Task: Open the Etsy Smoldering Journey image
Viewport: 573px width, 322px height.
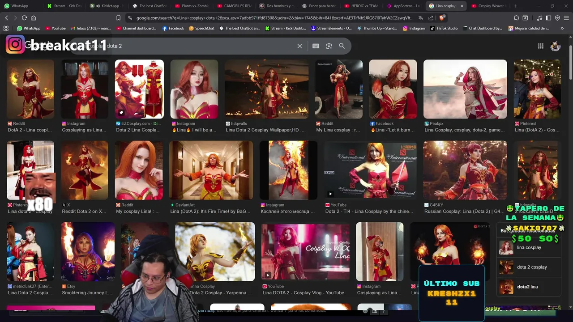Action: click(x=88, y=251)
